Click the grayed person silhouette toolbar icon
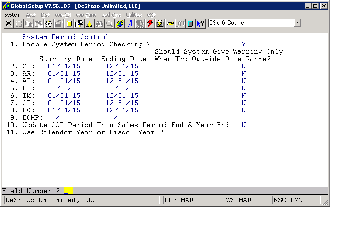Viewport: 339px width, 248px height. (x=140, y=23)
